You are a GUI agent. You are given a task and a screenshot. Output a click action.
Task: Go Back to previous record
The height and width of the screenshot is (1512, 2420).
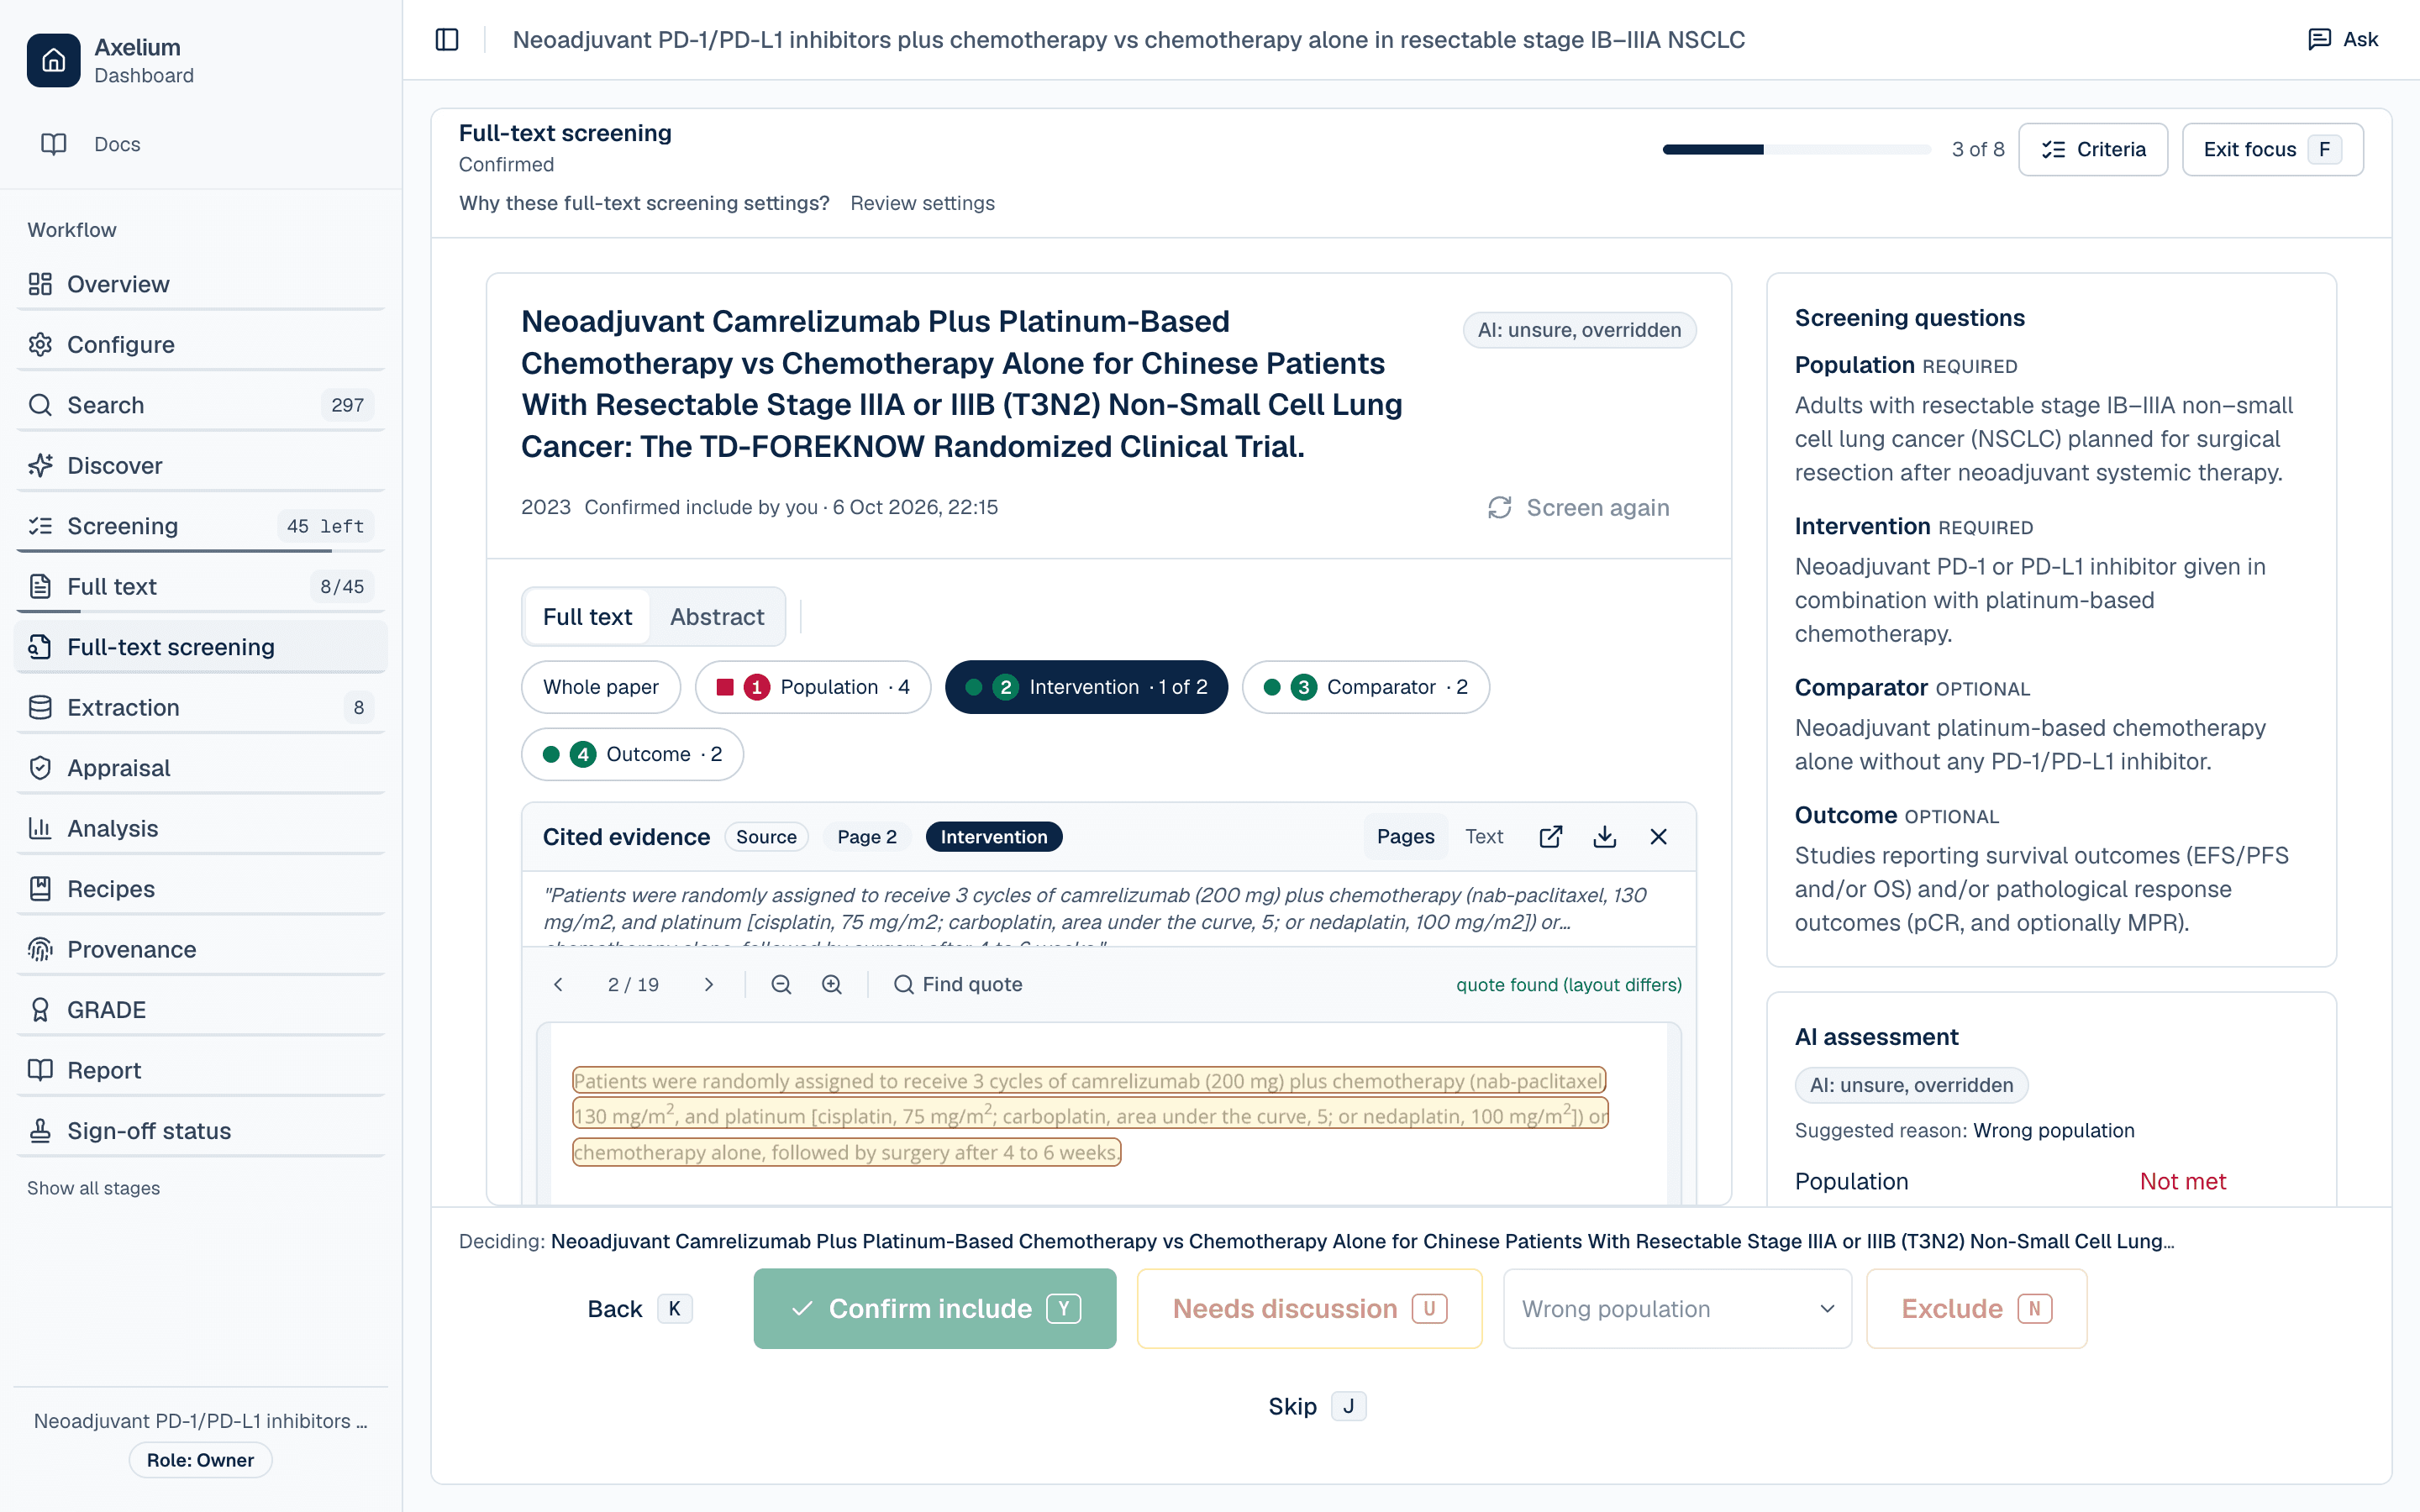tap(639, 1309)
